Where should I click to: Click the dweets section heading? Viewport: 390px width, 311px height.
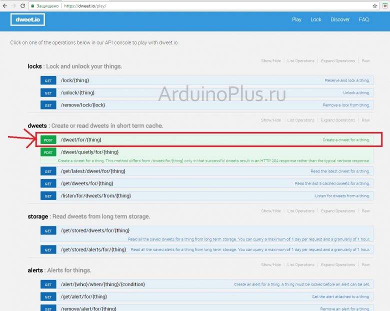point(37,125)
